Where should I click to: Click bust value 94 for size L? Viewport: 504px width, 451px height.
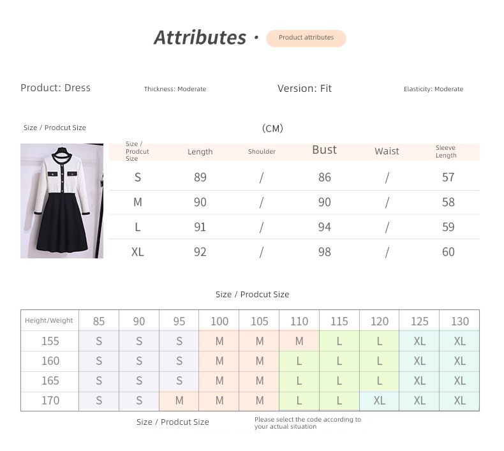pos(324,227)
